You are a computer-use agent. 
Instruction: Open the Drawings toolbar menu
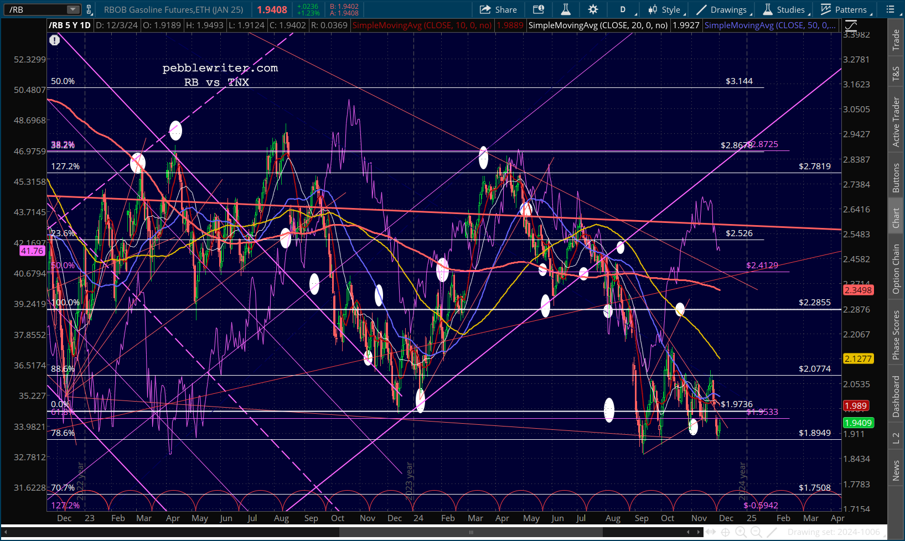722,9
